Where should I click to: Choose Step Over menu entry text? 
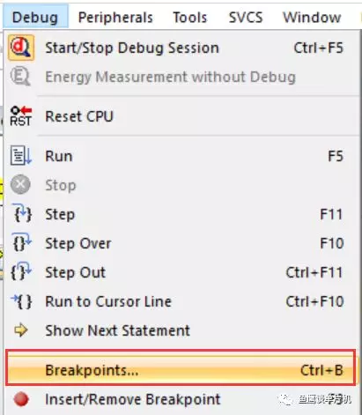(78, 243)
